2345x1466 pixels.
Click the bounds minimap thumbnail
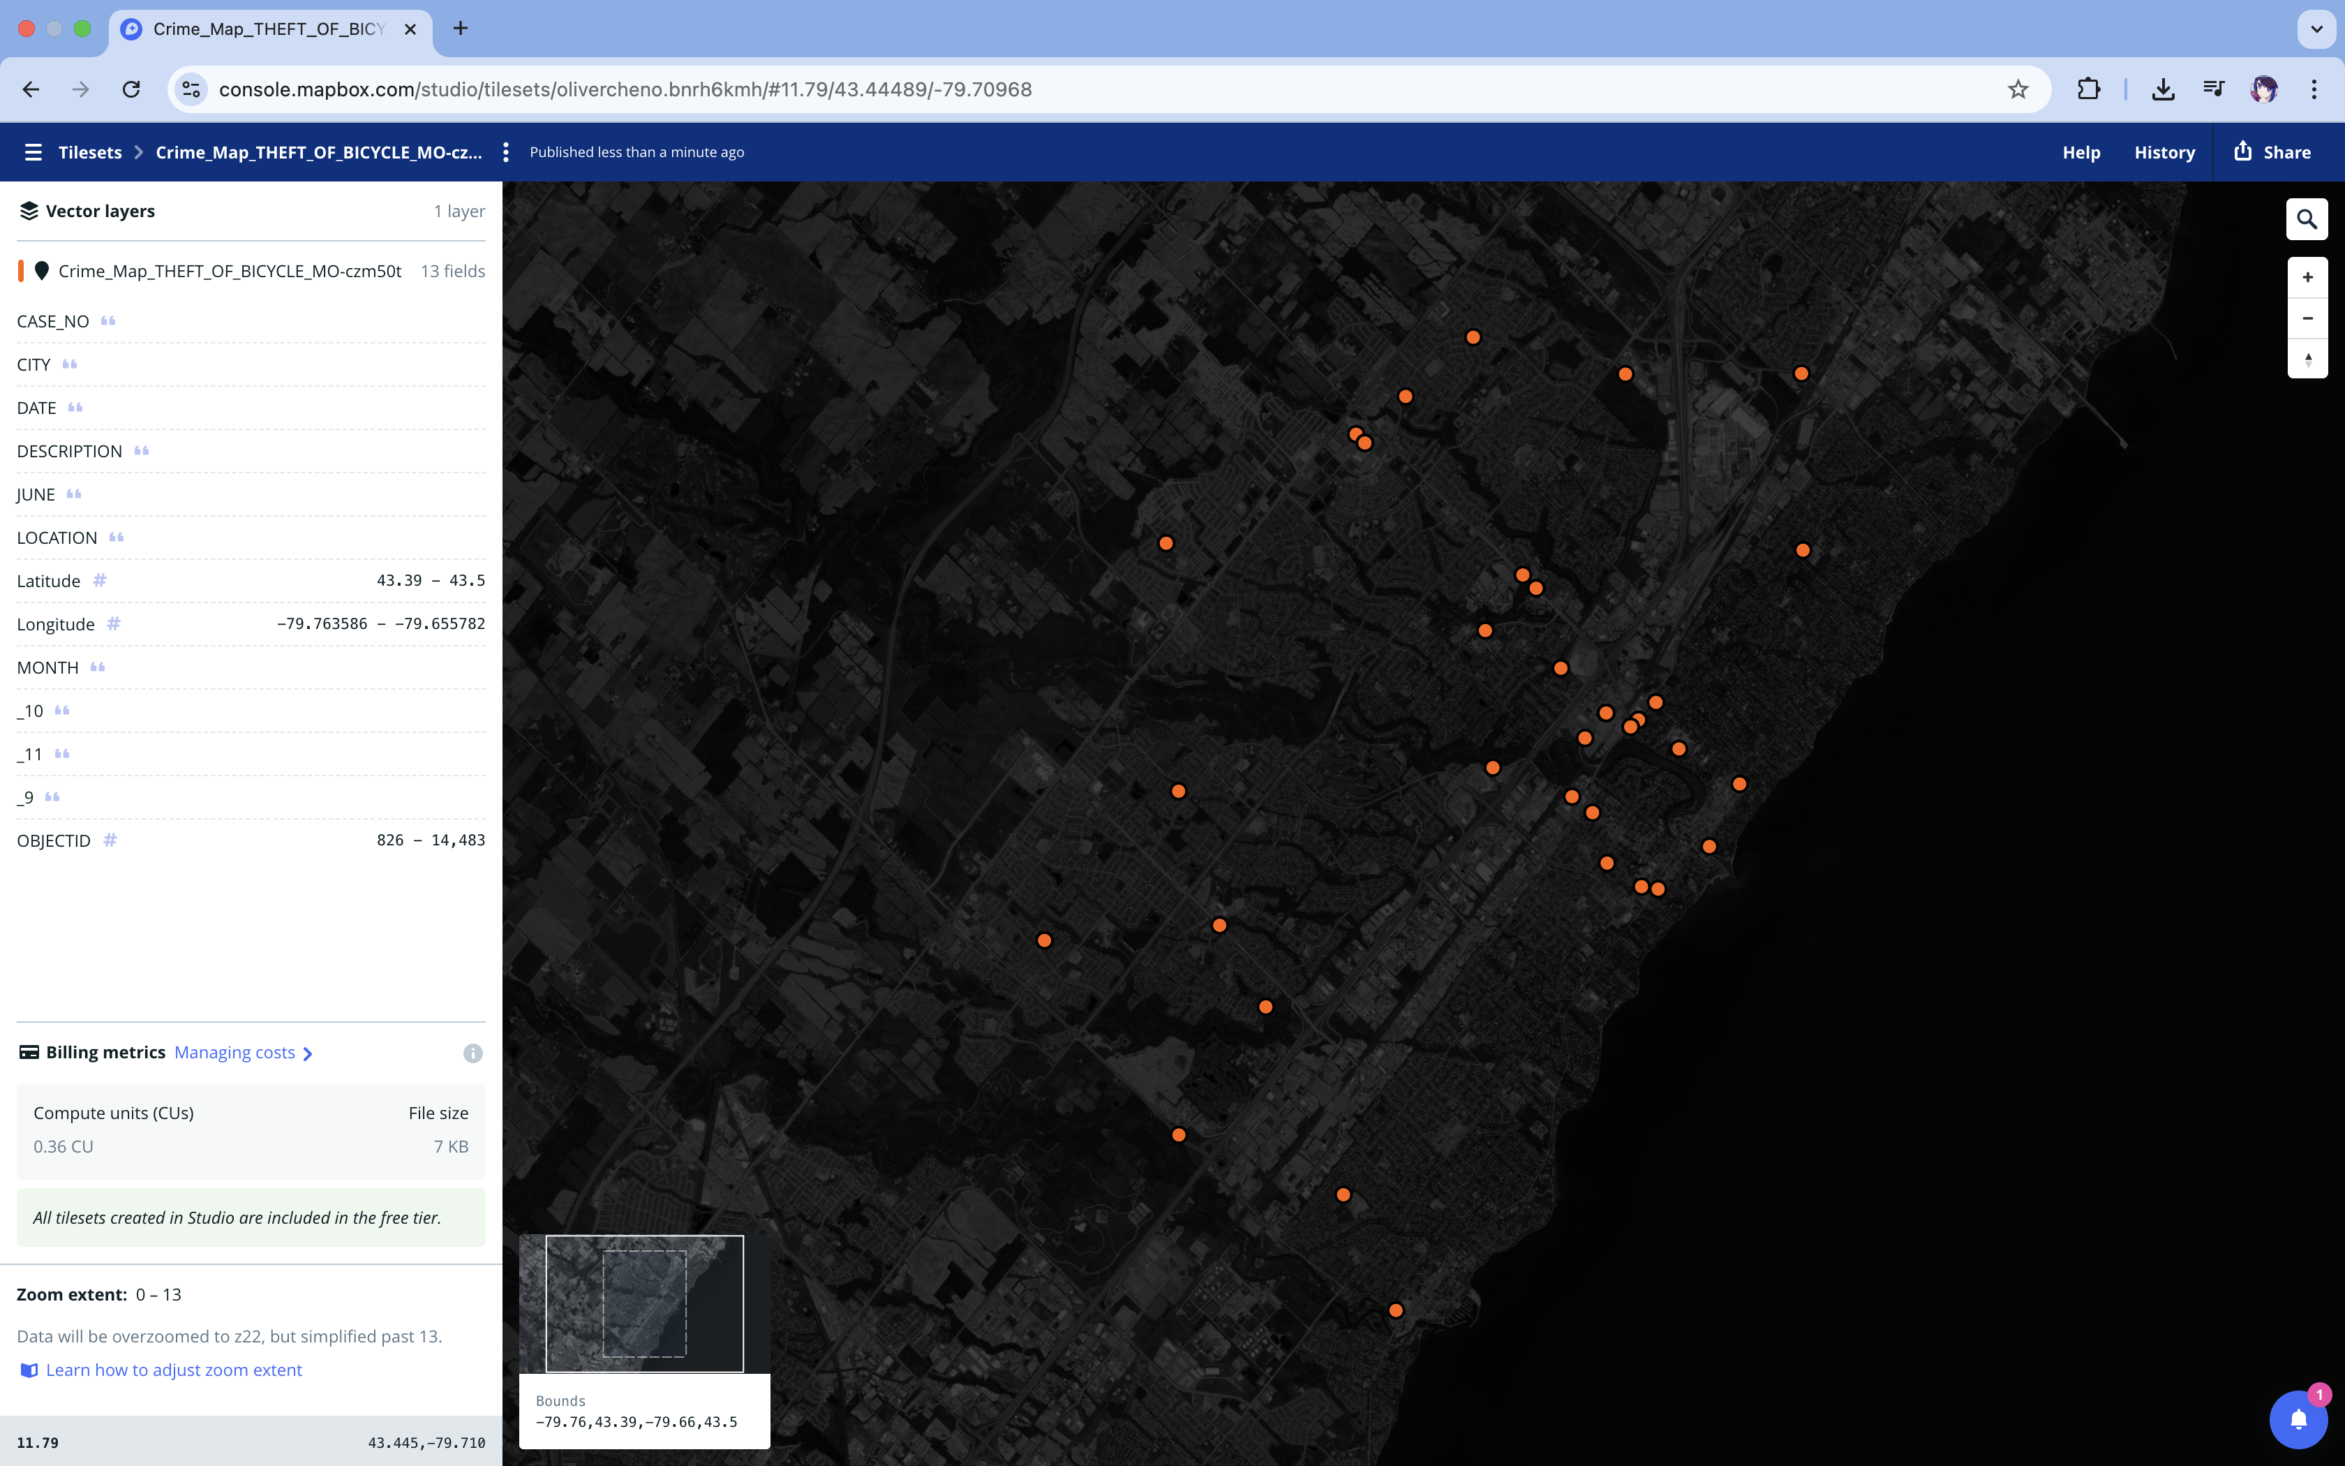pyautogui.click(x=644, y=1303)
